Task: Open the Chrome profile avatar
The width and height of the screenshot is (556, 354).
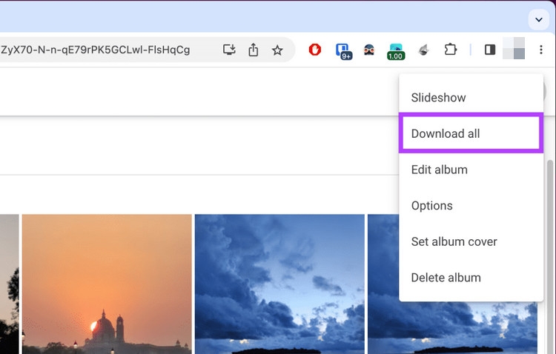Action: click(514, 48)
